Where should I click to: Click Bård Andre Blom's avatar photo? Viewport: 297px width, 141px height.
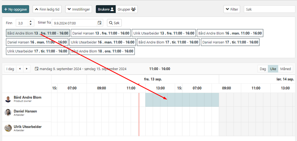coord(8,99)
